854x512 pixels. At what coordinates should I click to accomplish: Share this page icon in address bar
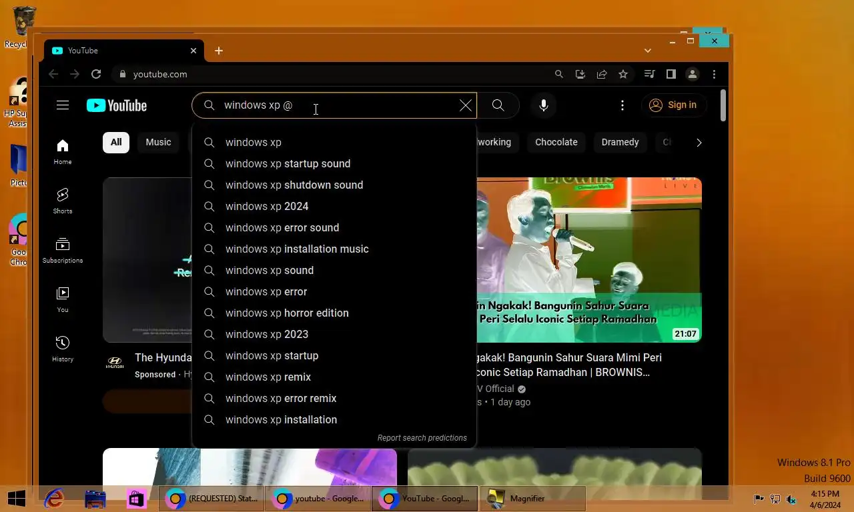pyautogui.click(x=602, y=74)
